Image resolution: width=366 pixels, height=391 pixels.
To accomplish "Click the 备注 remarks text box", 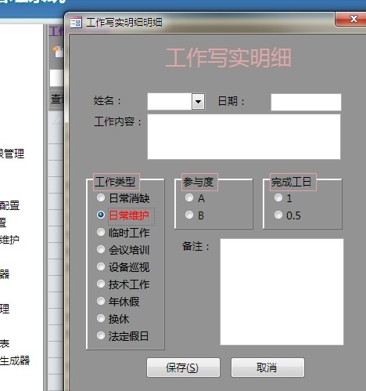I will click(x=282, y=291).
